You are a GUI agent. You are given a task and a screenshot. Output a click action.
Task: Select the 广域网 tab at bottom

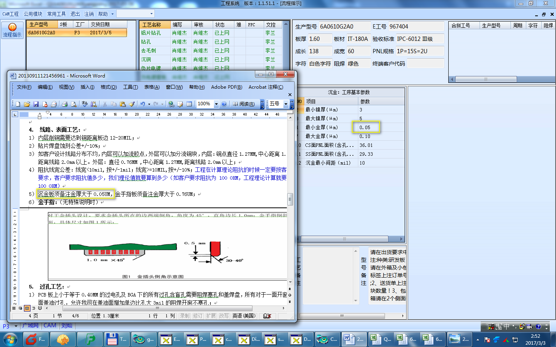pyautogui.click(x=31, y=326)
